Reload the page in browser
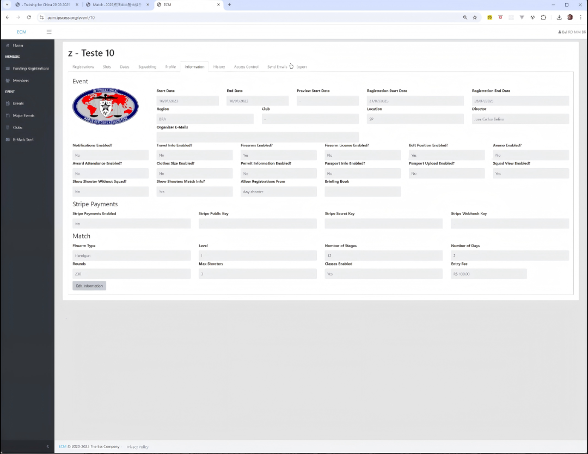Screen dimensions: 588x454 [29, 17]
